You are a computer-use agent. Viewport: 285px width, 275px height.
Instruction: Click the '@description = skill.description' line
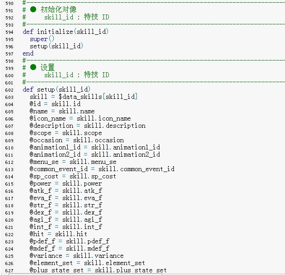coord(88,126)
